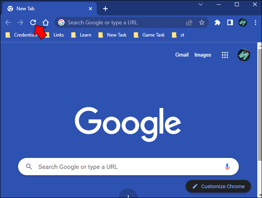Reload the page with the refresh icon
This screenshot has height=198, width=262.
click(33, 22)
